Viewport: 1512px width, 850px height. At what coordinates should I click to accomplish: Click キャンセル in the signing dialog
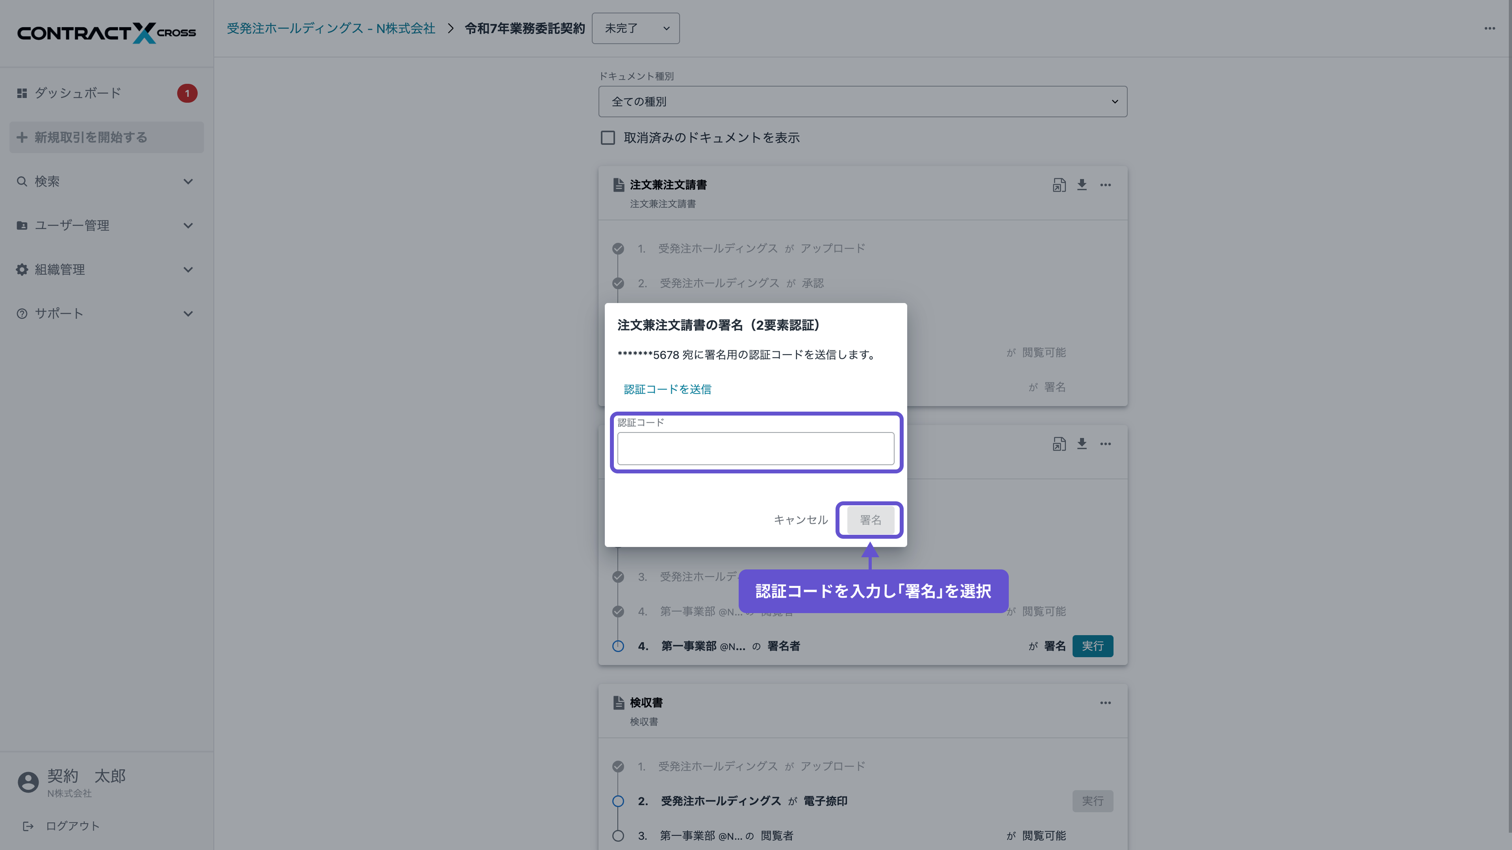pos(800,520)
